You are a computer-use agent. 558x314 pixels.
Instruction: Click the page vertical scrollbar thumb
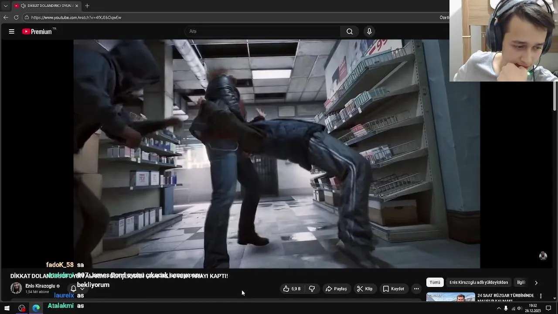click(555, 97)
